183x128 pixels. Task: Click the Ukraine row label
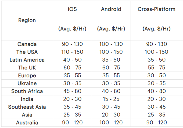(x=27, y=83)
